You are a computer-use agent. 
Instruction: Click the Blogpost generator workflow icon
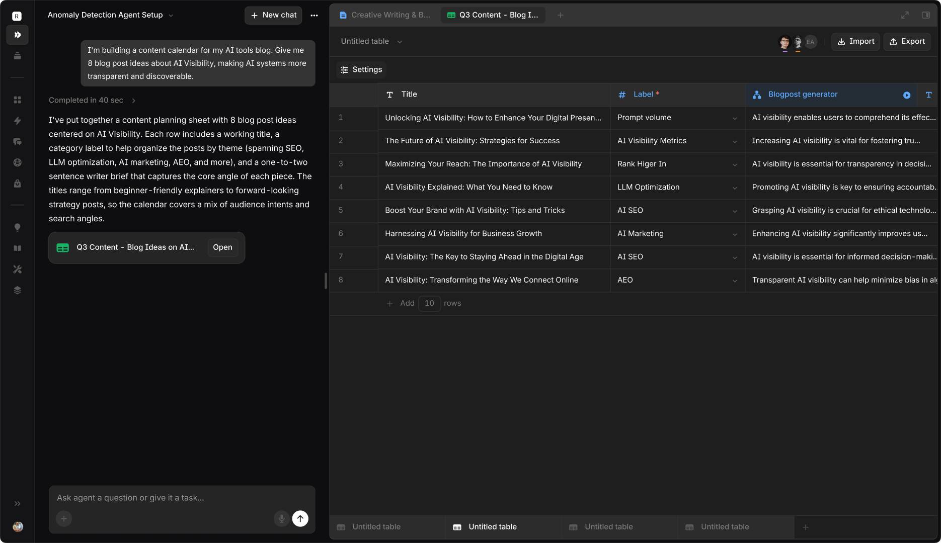click(x=757, y=95)
